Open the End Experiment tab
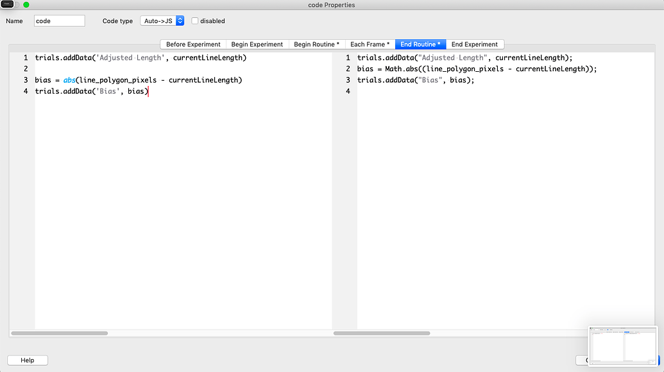 coord(475,44)
